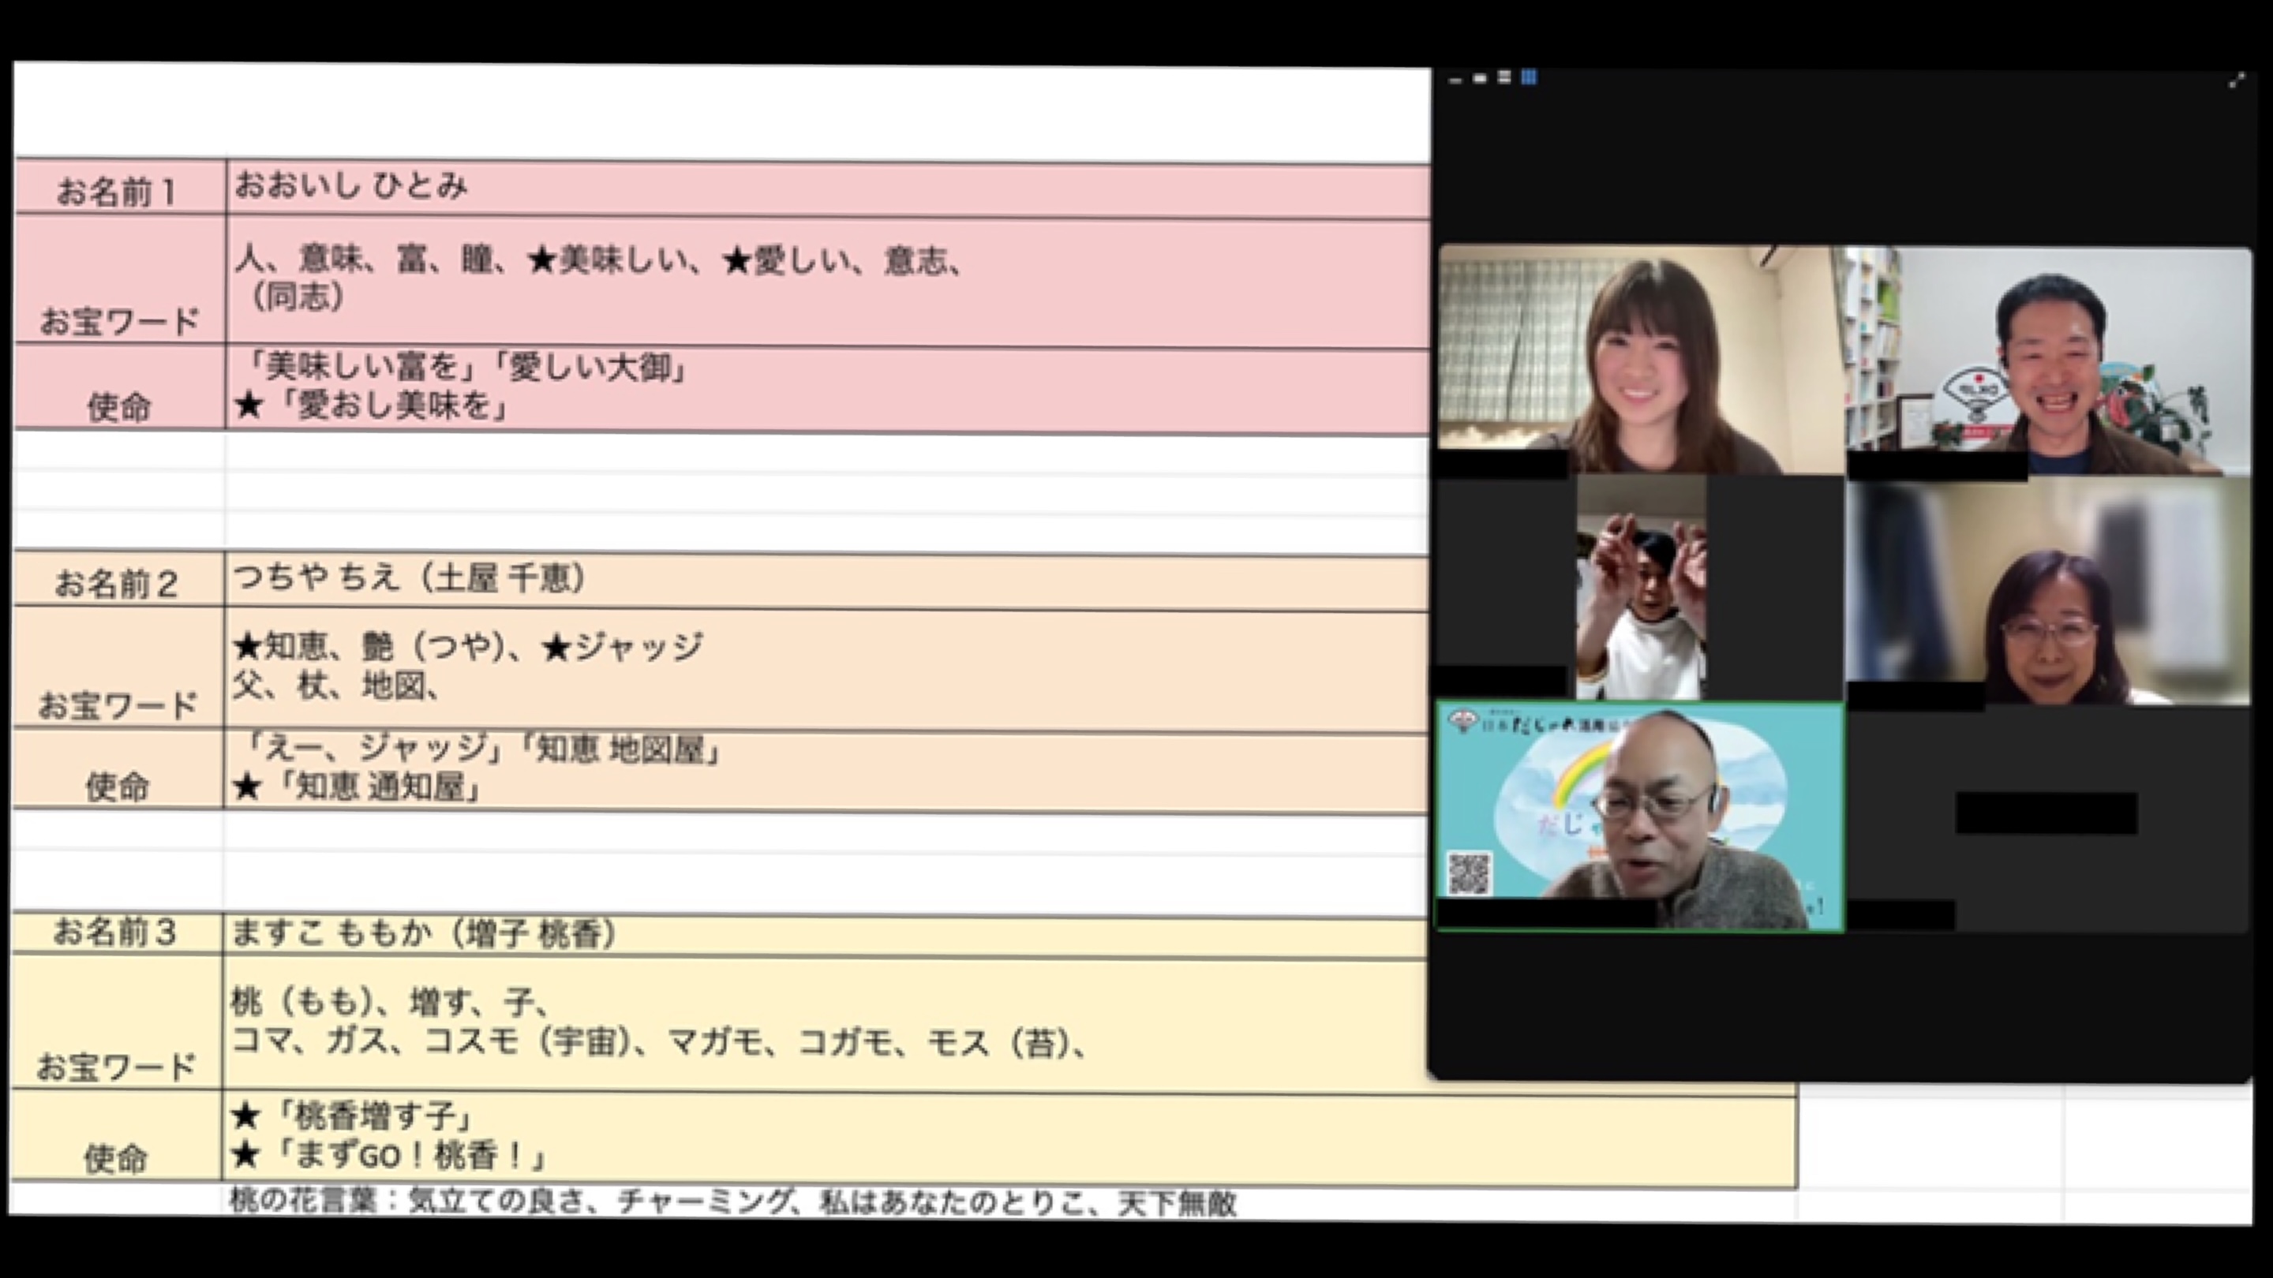
Task: Select the video strip view icon
Action: pyautogui.click(x=1505, y=79)
